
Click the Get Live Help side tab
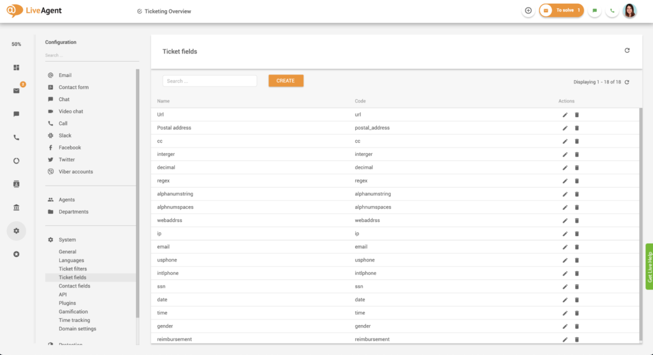point(649,267)
